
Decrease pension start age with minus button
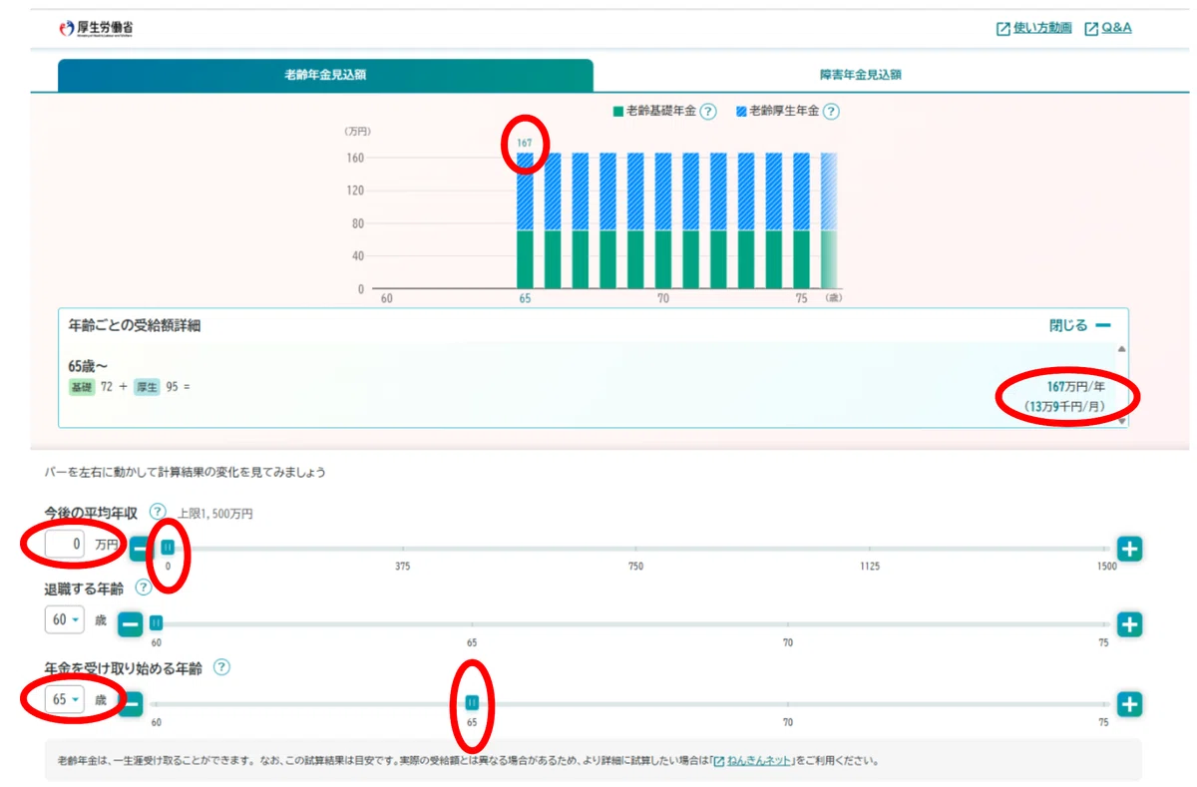(130, 704)
